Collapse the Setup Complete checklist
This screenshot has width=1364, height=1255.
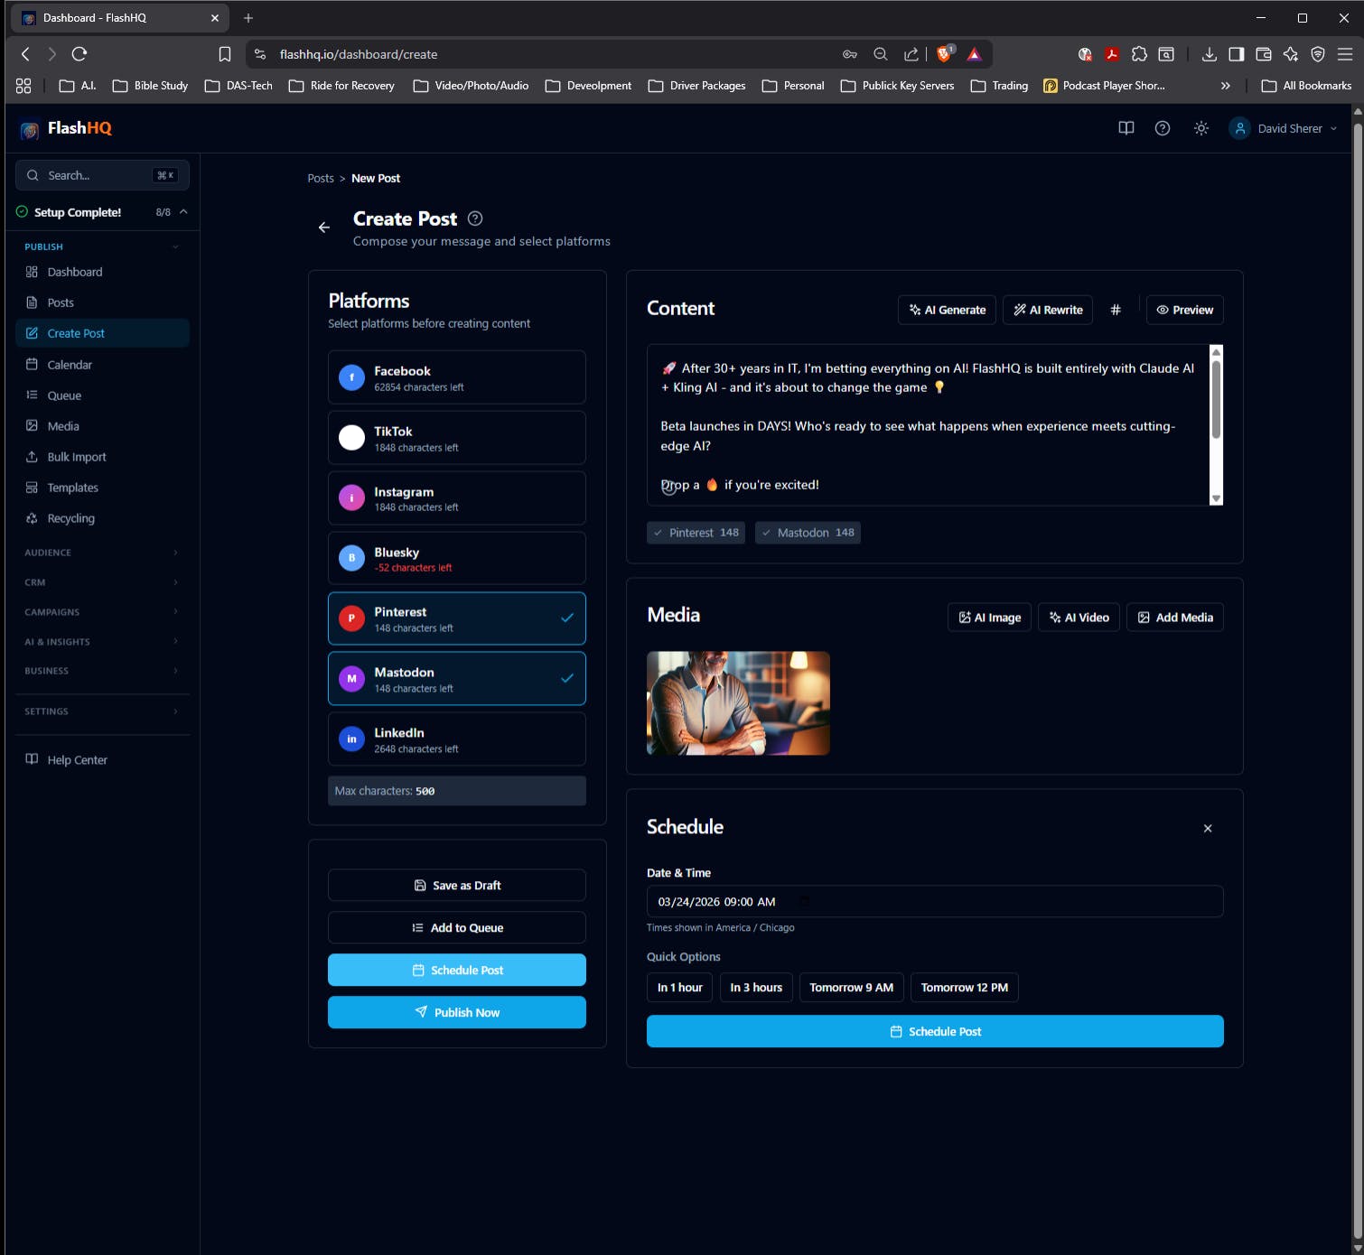click(x=183, y=211)
